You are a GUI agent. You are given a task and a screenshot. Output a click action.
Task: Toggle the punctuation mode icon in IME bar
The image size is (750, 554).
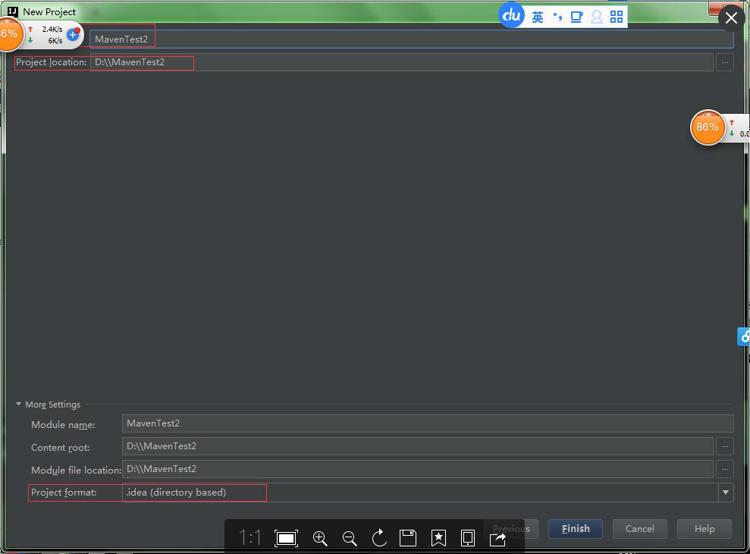tap(557, 17)
